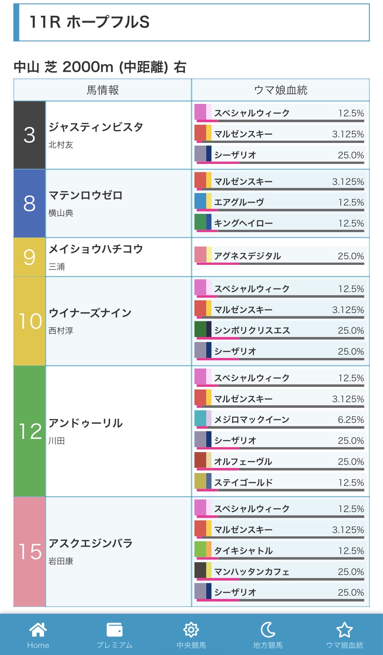Open horse ジャスティンビスタ details
The width and height of the screenshot is (383, 655).
point(96,127)
